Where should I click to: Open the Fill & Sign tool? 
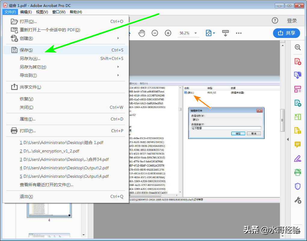298,158
